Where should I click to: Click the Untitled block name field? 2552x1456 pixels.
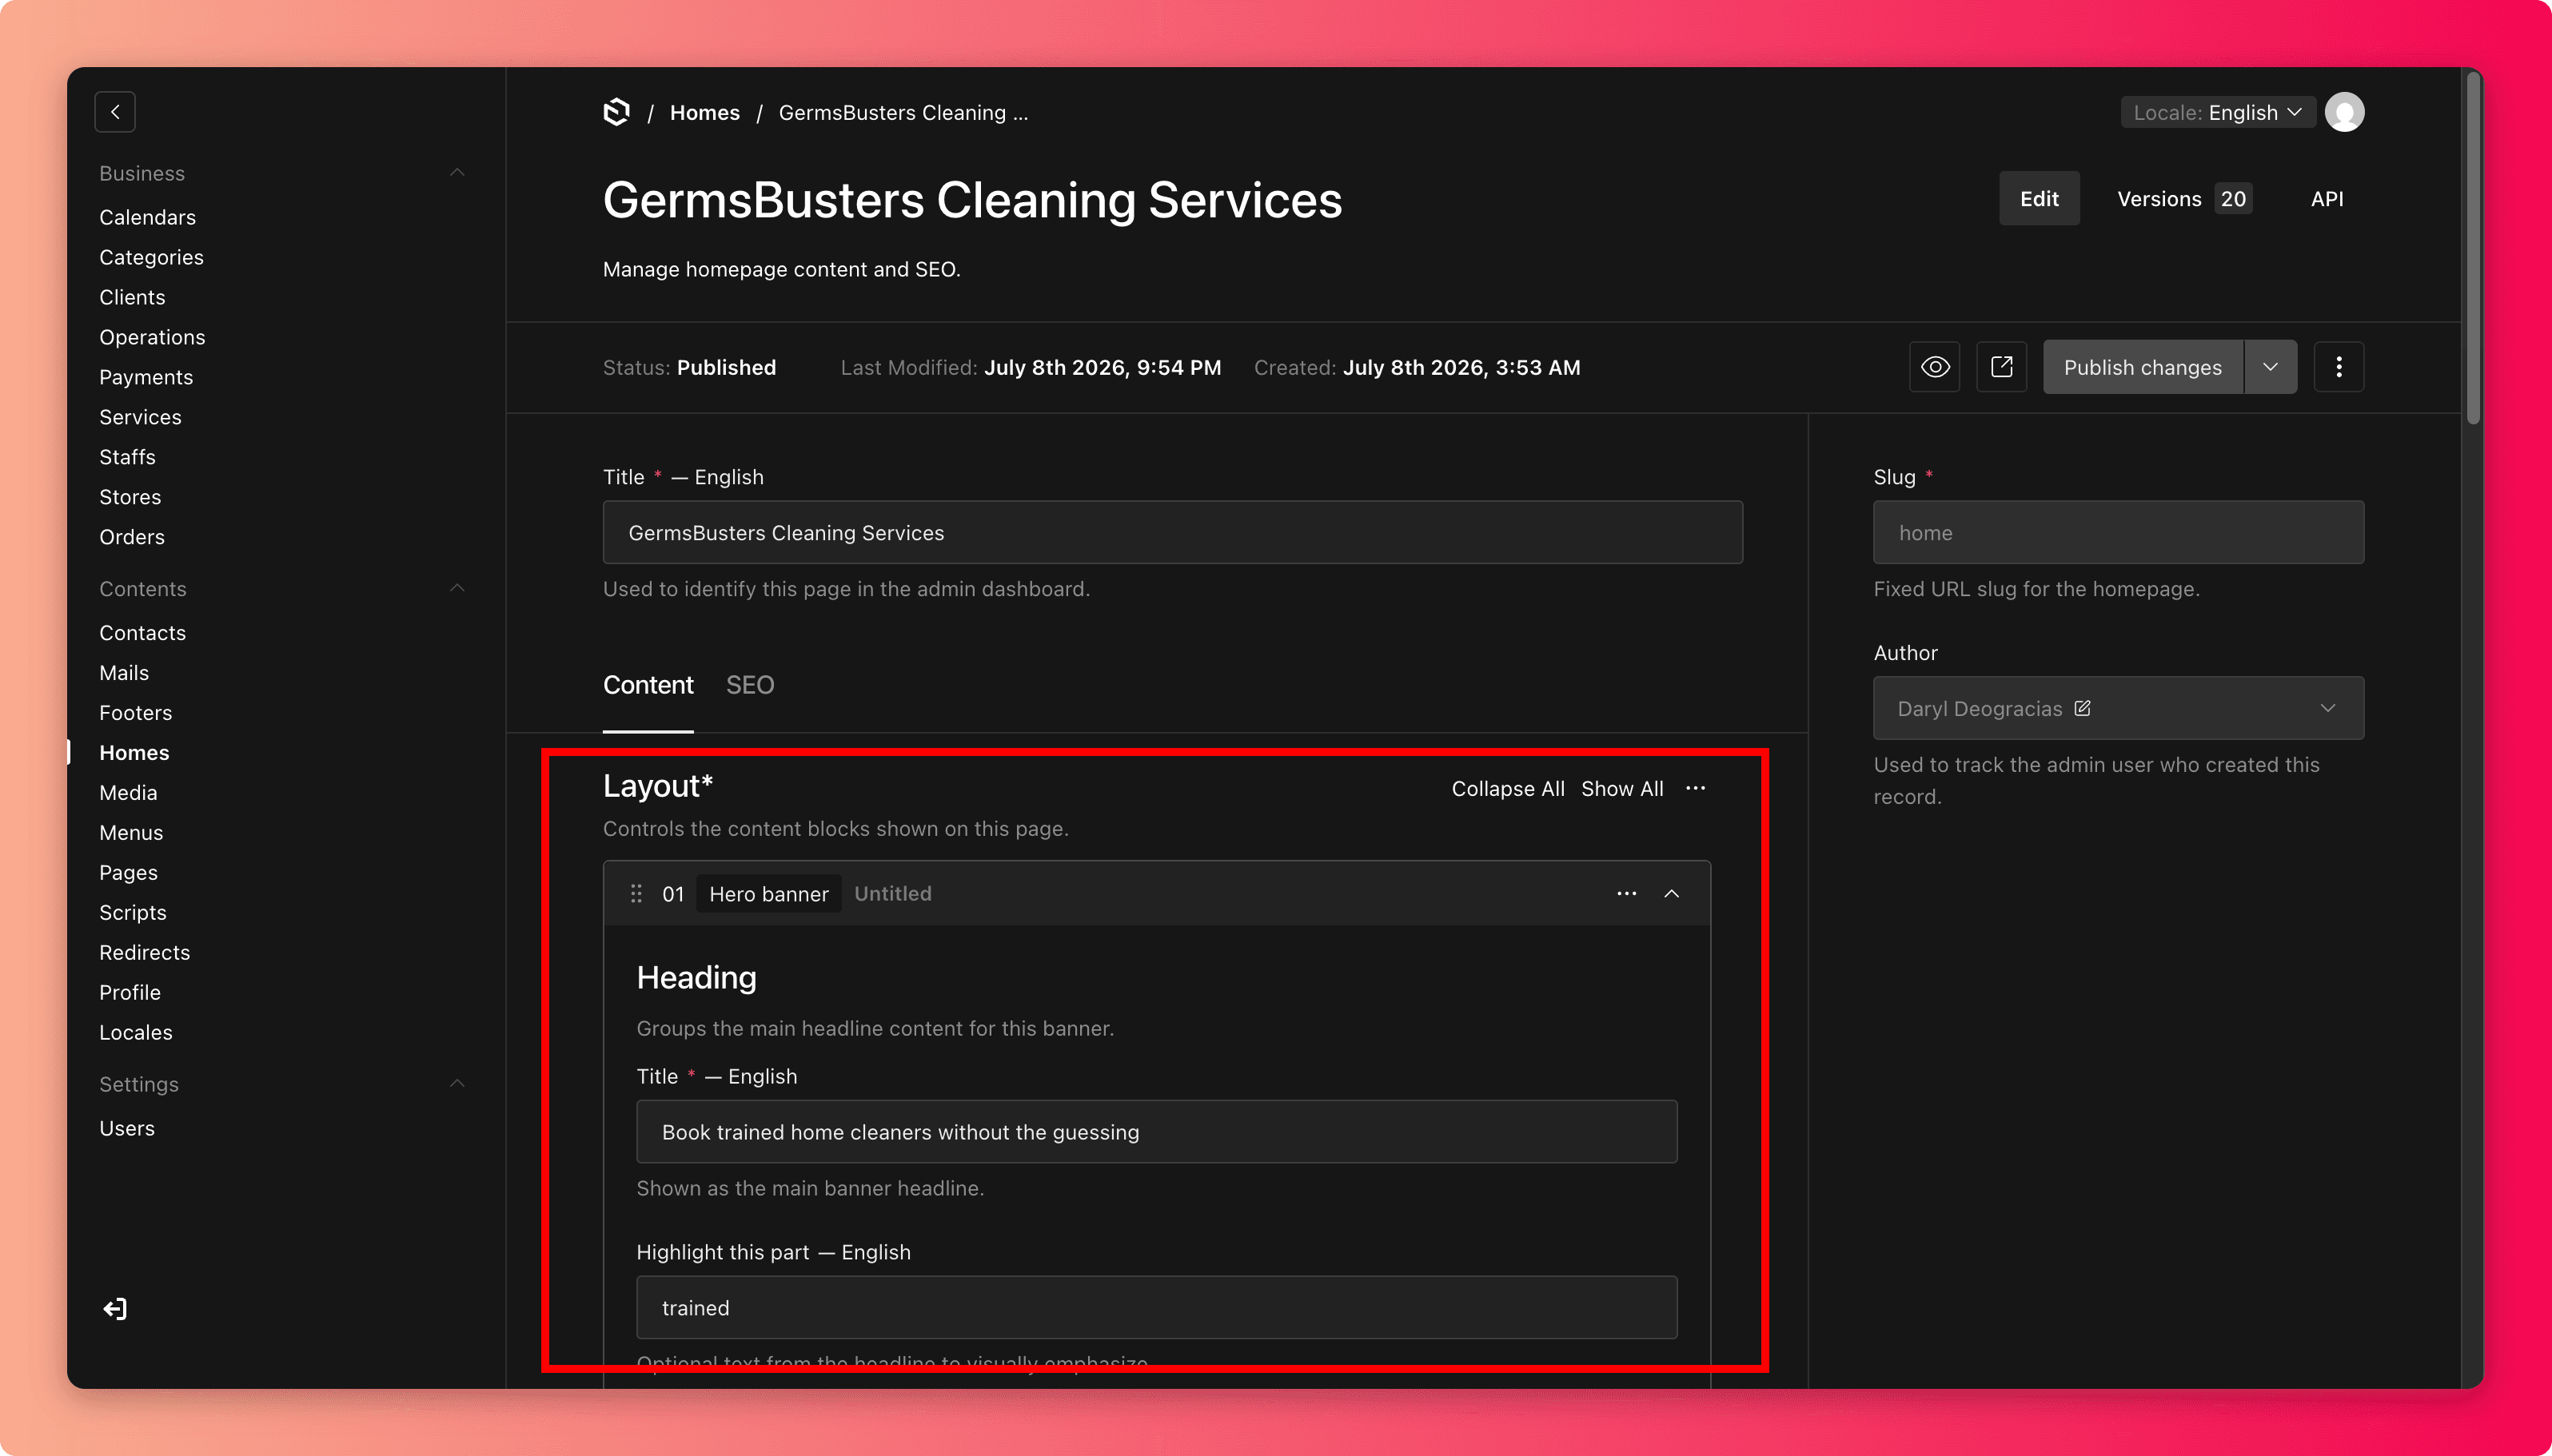(892, 893)
